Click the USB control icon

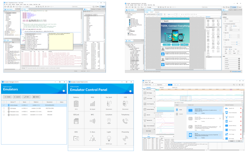tap(125, 103)
